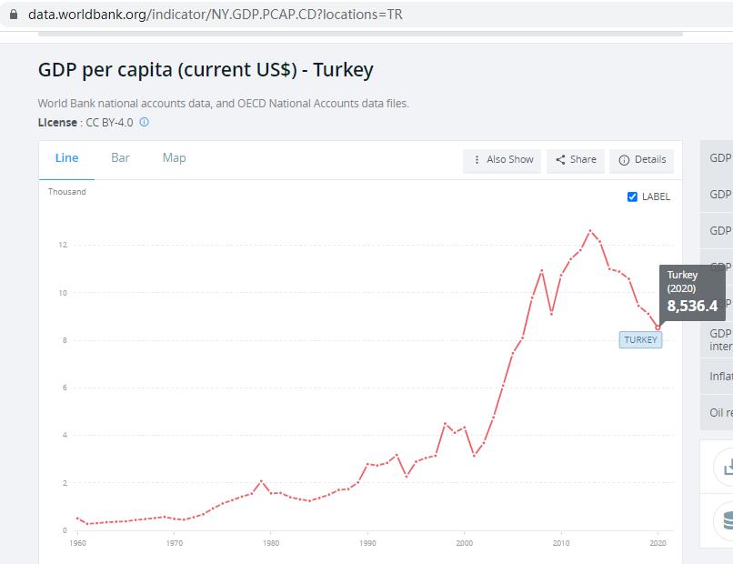The image size is (733, 564).
Task: Click the 2013 peak point on the chart
Action: coord(590,231)
